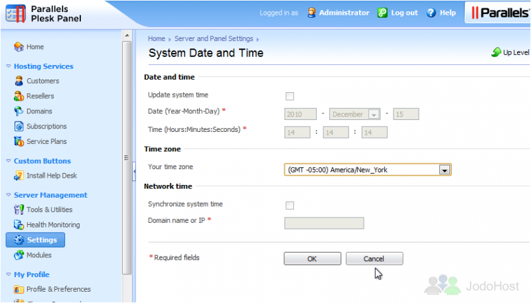The height and width of the screenshot is (303, 531).
Task: Click the Service Plans icon
Action: coord(19,141)
